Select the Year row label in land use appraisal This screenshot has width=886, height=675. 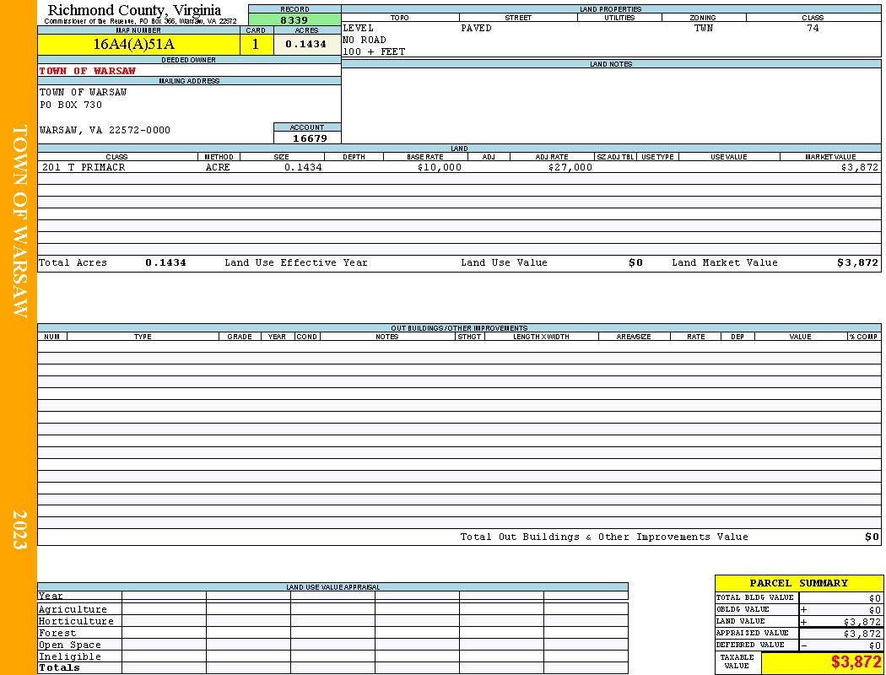point(51,596)
